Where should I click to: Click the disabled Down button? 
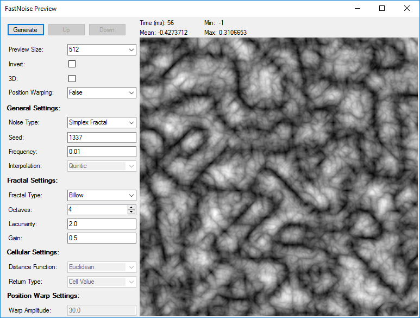click(x=107, y=30)
